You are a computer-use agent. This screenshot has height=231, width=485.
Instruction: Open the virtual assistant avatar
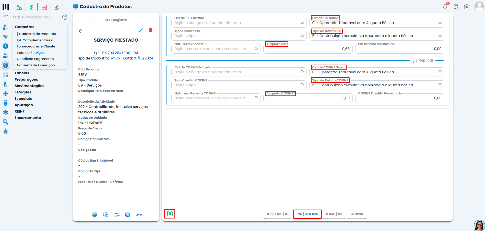tap(479, 226)
